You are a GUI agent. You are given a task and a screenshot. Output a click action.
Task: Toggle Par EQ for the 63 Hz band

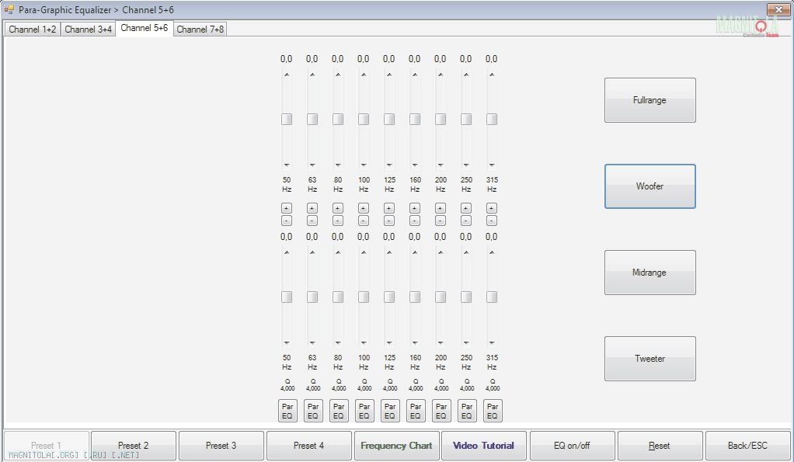point(313,411)
